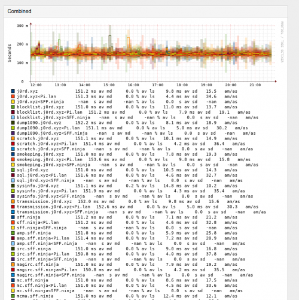Click the Combined panel heading
Screen dimensions: 299x300
(19, 11)
